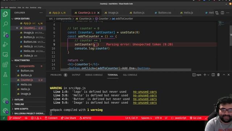Screen dimensions: 232x131
Task: Kill the terminal with trash icon
Action: pos(218,75)
